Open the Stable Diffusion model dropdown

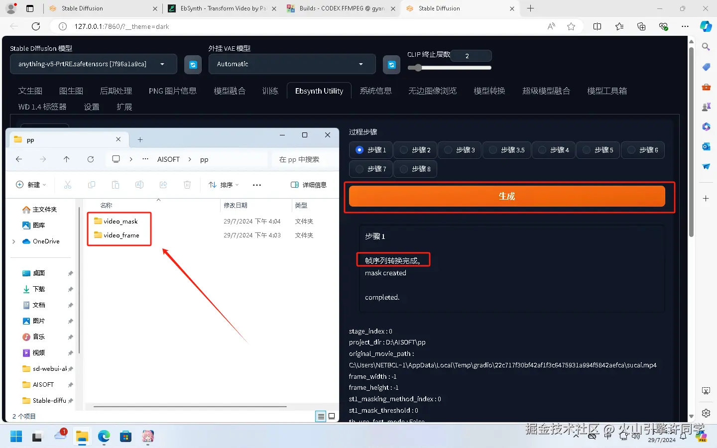point(94,64)
